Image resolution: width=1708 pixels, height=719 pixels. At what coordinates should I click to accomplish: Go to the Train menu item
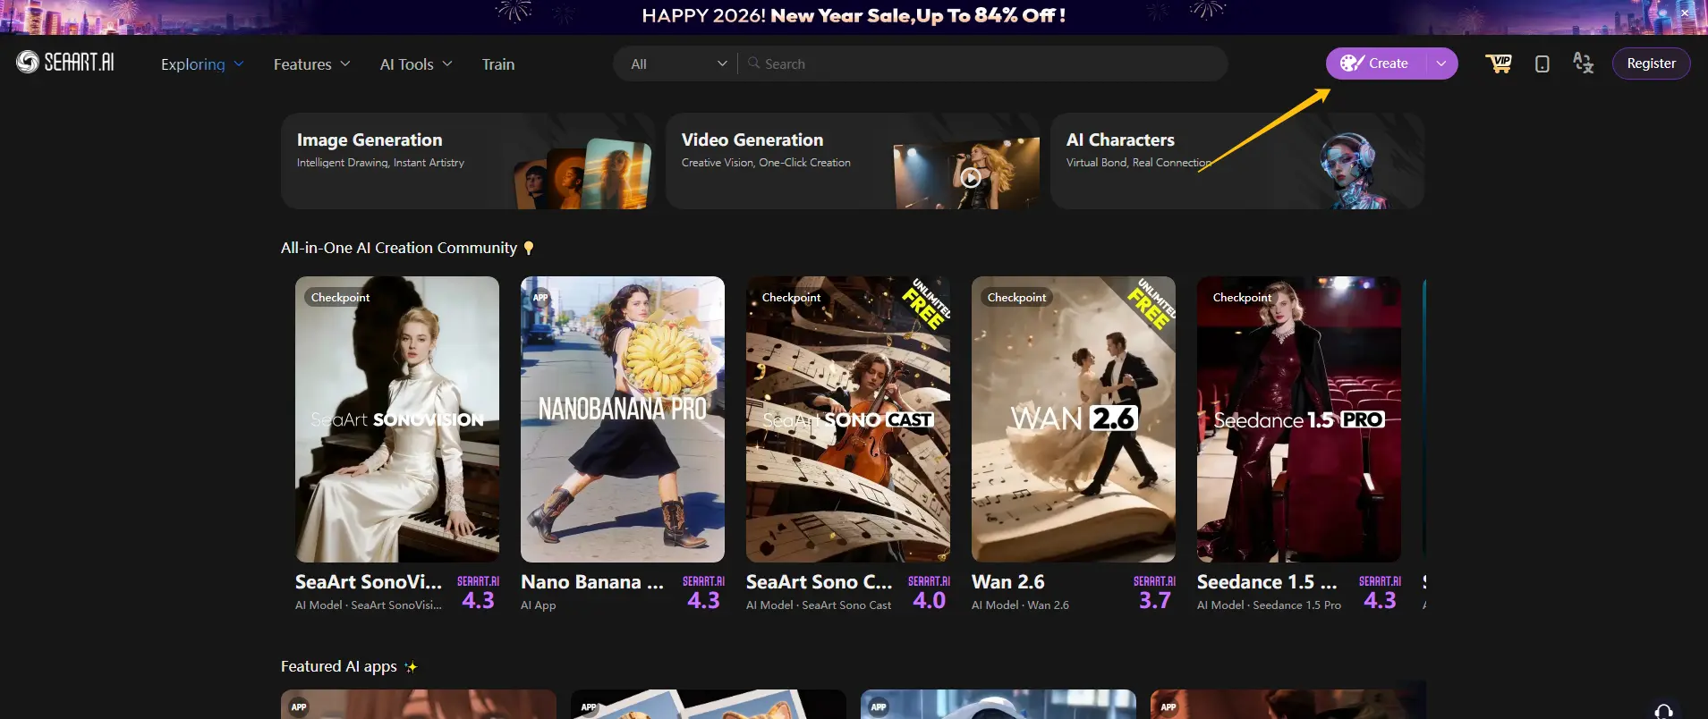pyautogui.click(x=498, y=64)
